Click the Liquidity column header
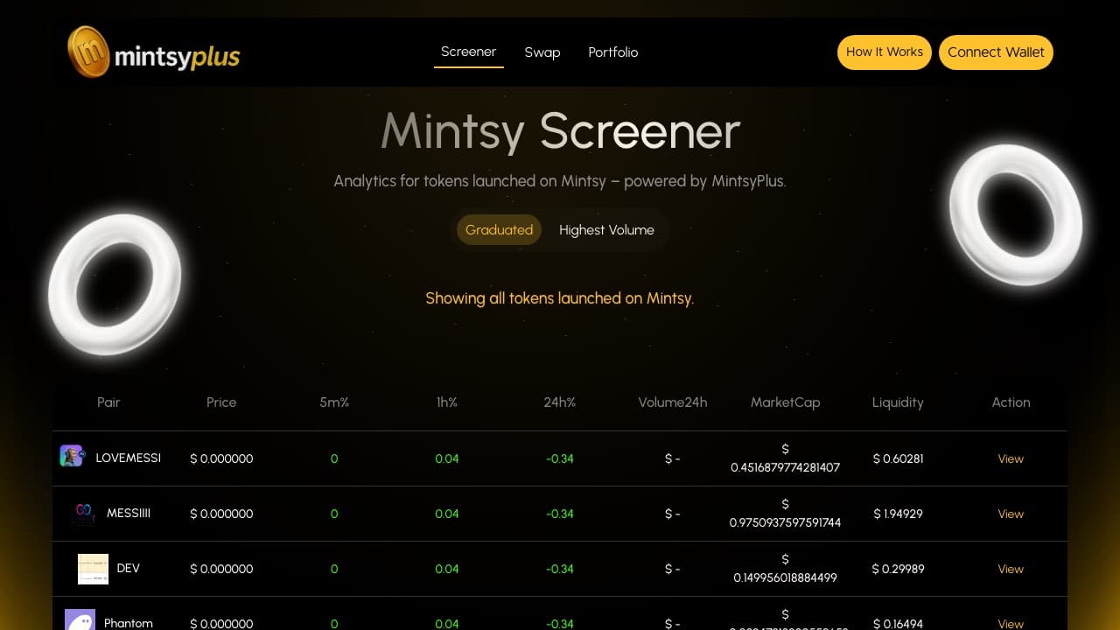 [x=898, y=402]
